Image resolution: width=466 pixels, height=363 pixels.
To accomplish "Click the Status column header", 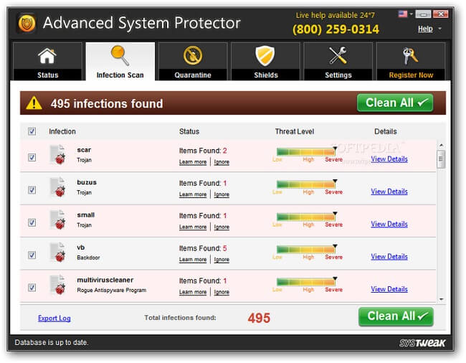I will tap(189, 131).
